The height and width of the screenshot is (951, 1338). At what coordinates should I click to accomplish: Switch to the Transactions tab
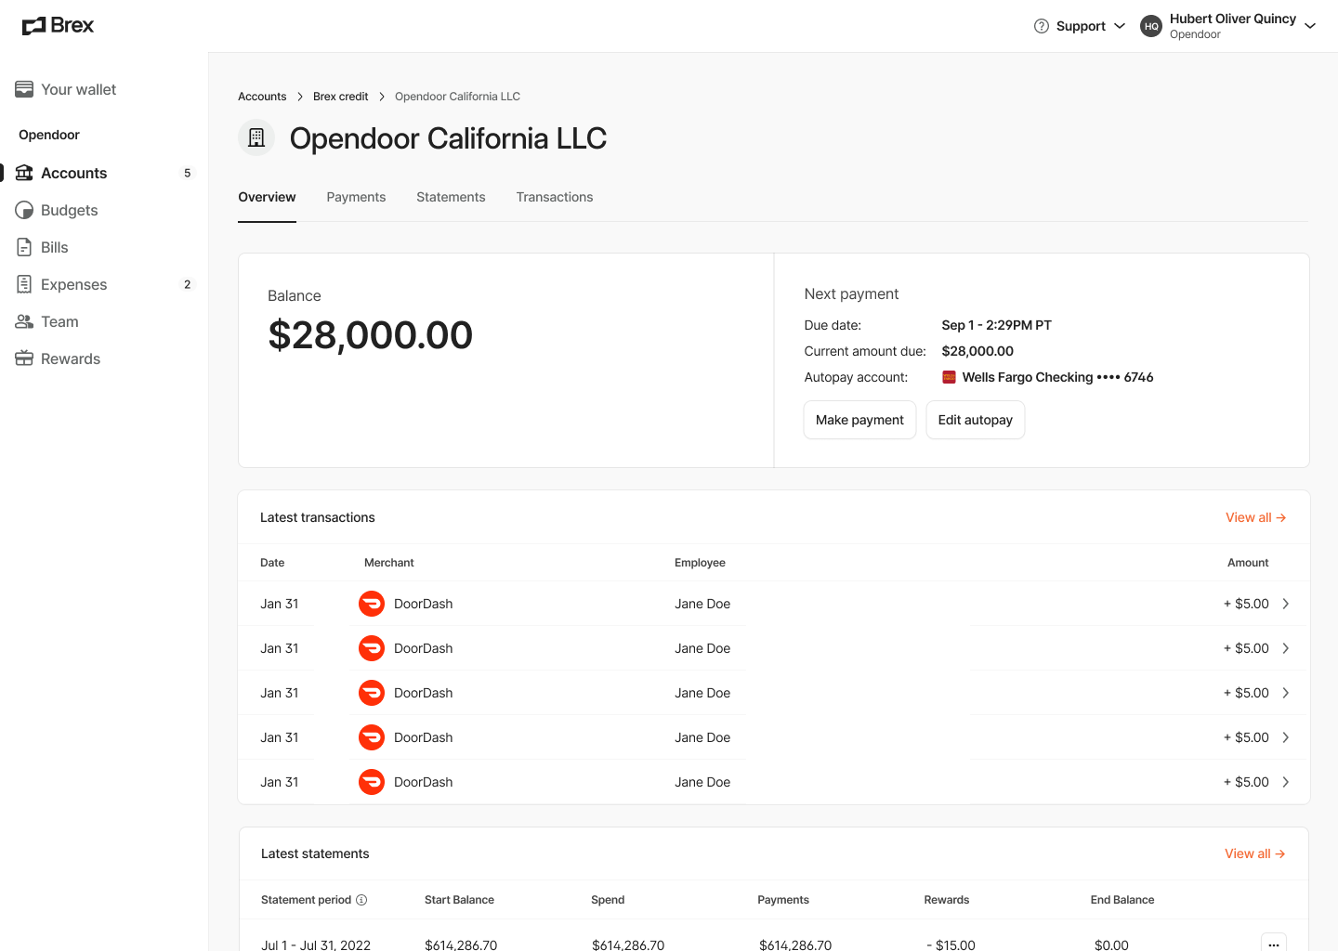pos(555,197)
